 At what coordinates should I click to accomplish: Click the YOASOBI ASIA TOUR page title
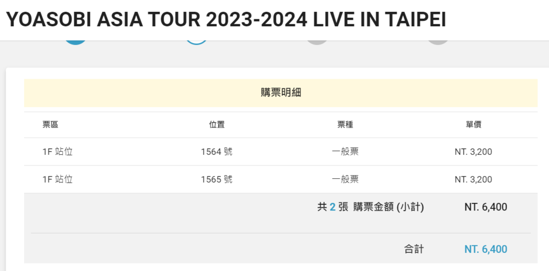click(226, 20)
